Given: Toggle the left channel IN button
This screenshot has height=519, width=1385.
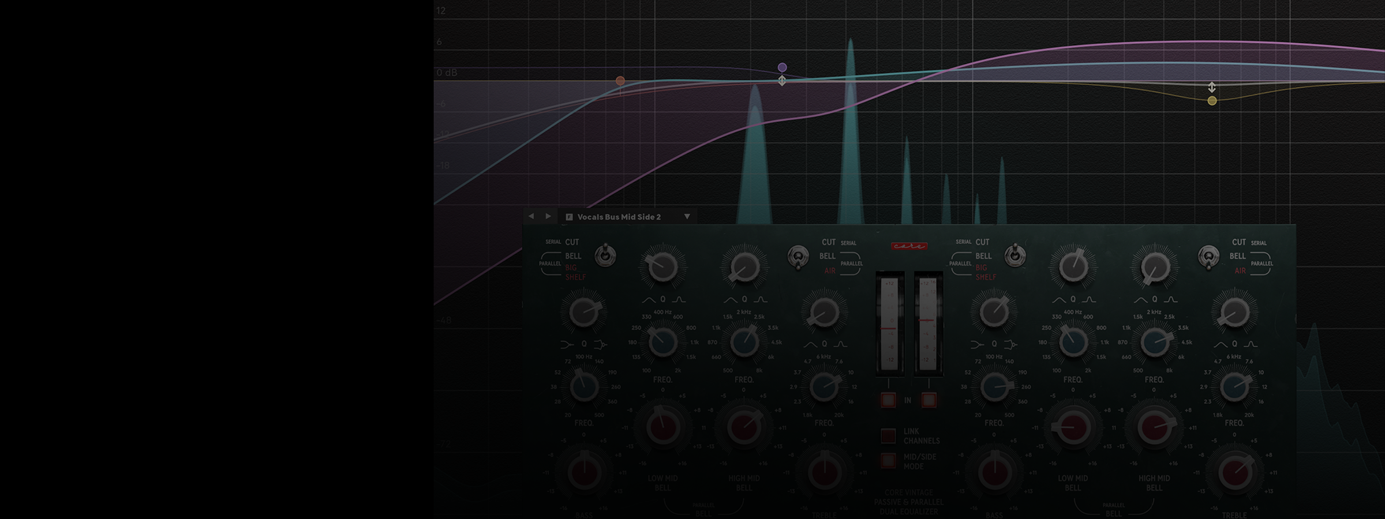Looking at the screenshot, I should (x=888, y=400).
